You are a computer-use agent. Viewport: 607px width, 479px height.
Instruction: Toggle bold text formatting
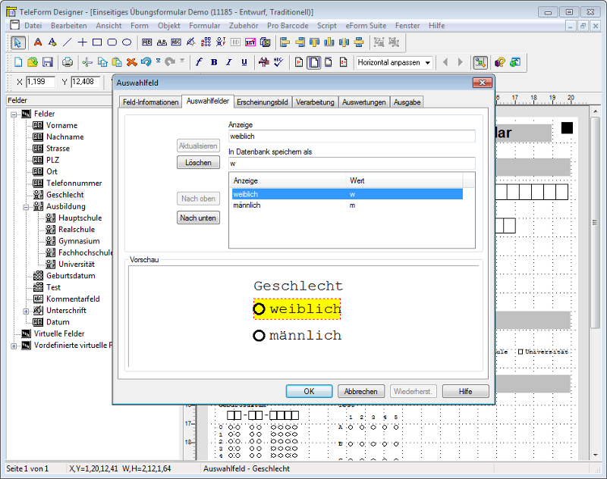214,62
